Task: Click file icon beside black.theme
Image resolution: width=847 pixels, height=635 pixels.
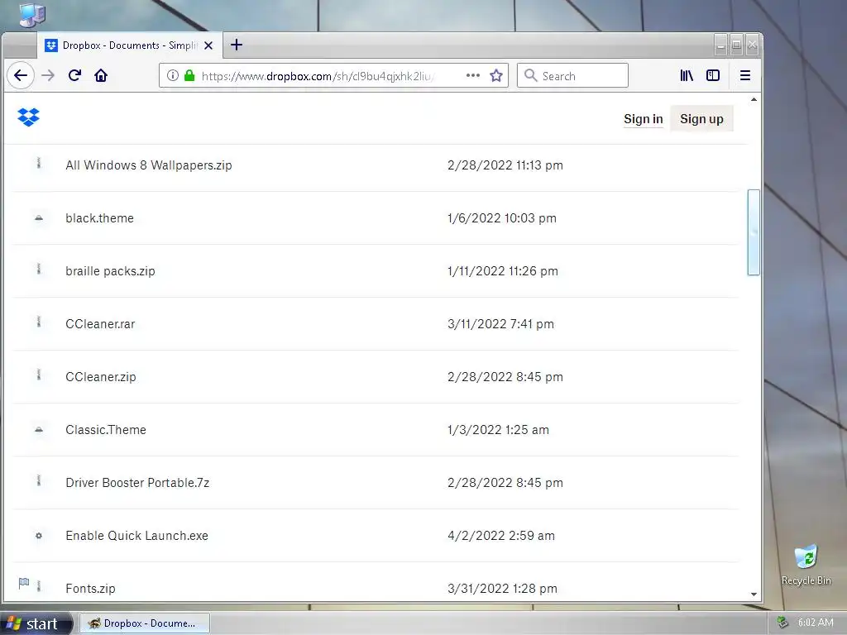Action: pos(38,218)
